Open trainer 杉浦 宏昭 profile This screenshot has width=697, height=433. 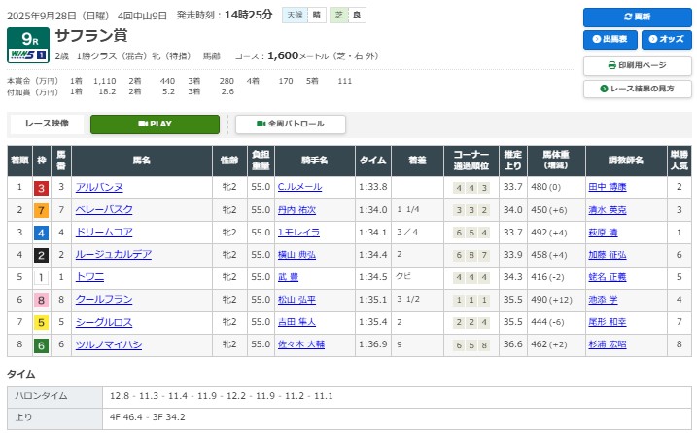pyautogui.click(x=607, y=344)
